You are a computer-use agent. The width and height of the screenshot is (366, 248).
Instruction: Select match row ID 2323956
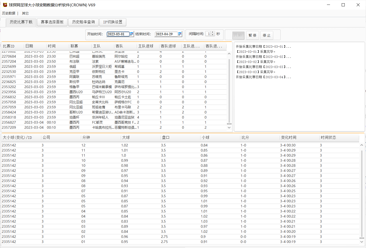click(114, 92)
